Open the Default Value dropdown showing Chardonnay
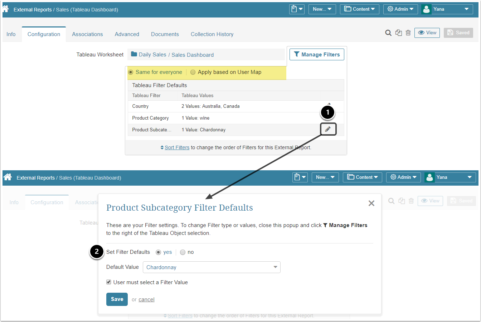 pyautogui.click(x=212, y=267)
